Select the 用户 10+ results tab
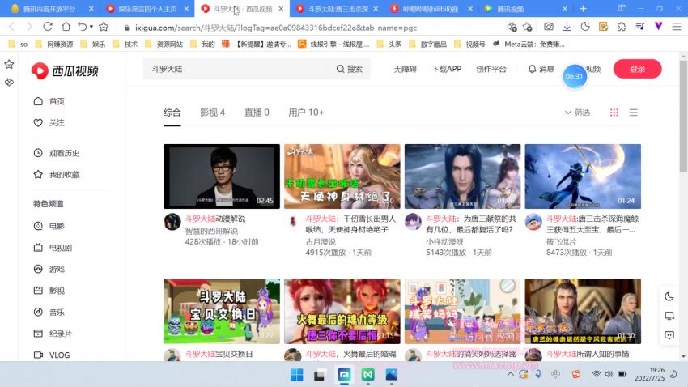The height and width of the screenshot is (387, 688). [306, 113]
